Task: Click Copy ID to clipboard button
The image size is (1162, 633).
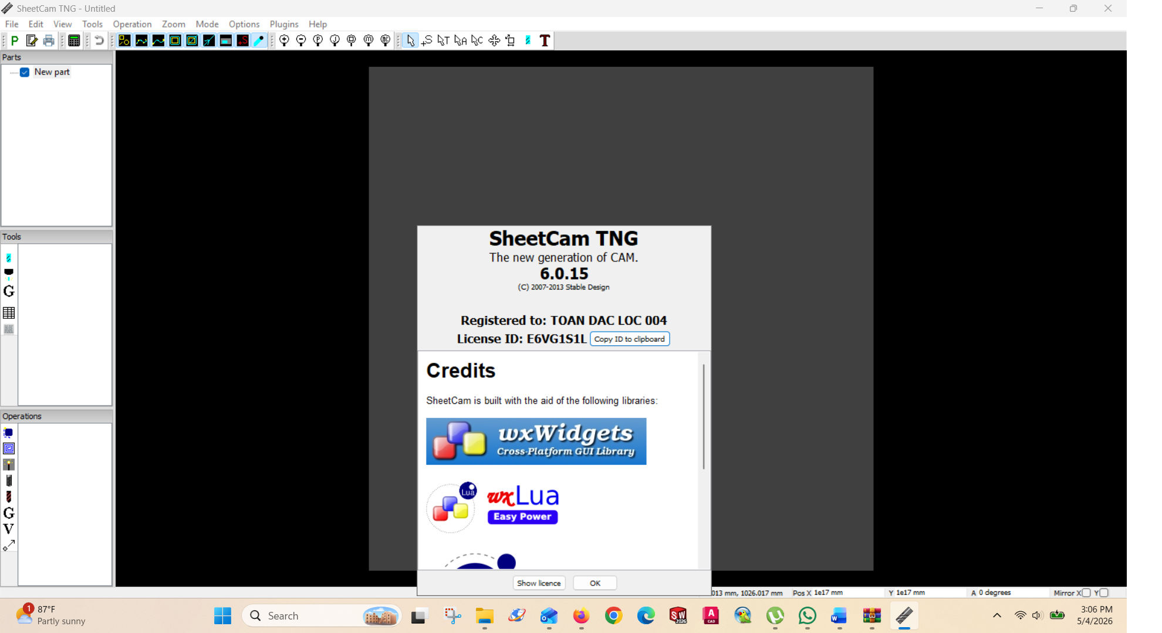Action: pyautogui.click(x=630, y=339)
